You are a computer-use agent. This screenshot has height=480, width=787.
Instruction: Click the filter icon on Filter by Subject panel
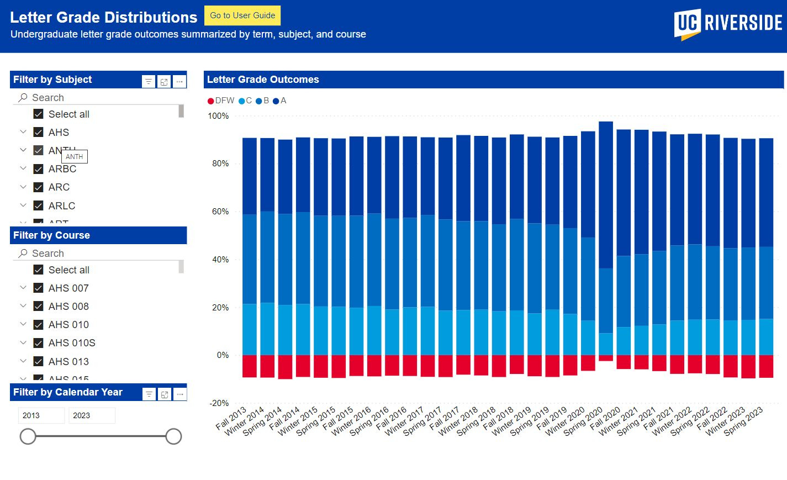click(x=148, y=81)
